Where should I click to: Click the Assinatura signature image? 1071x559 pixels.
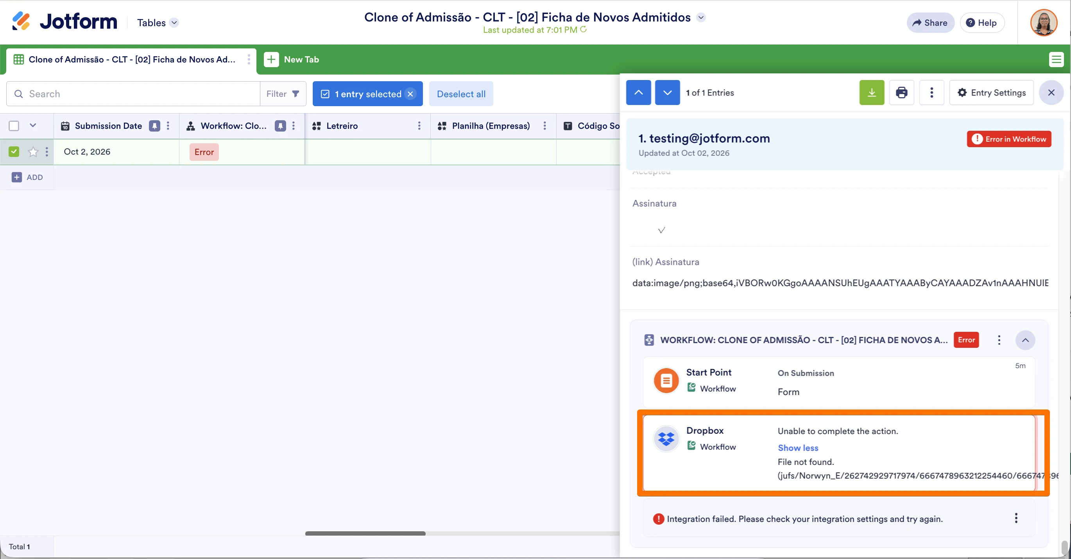point(661,230)
